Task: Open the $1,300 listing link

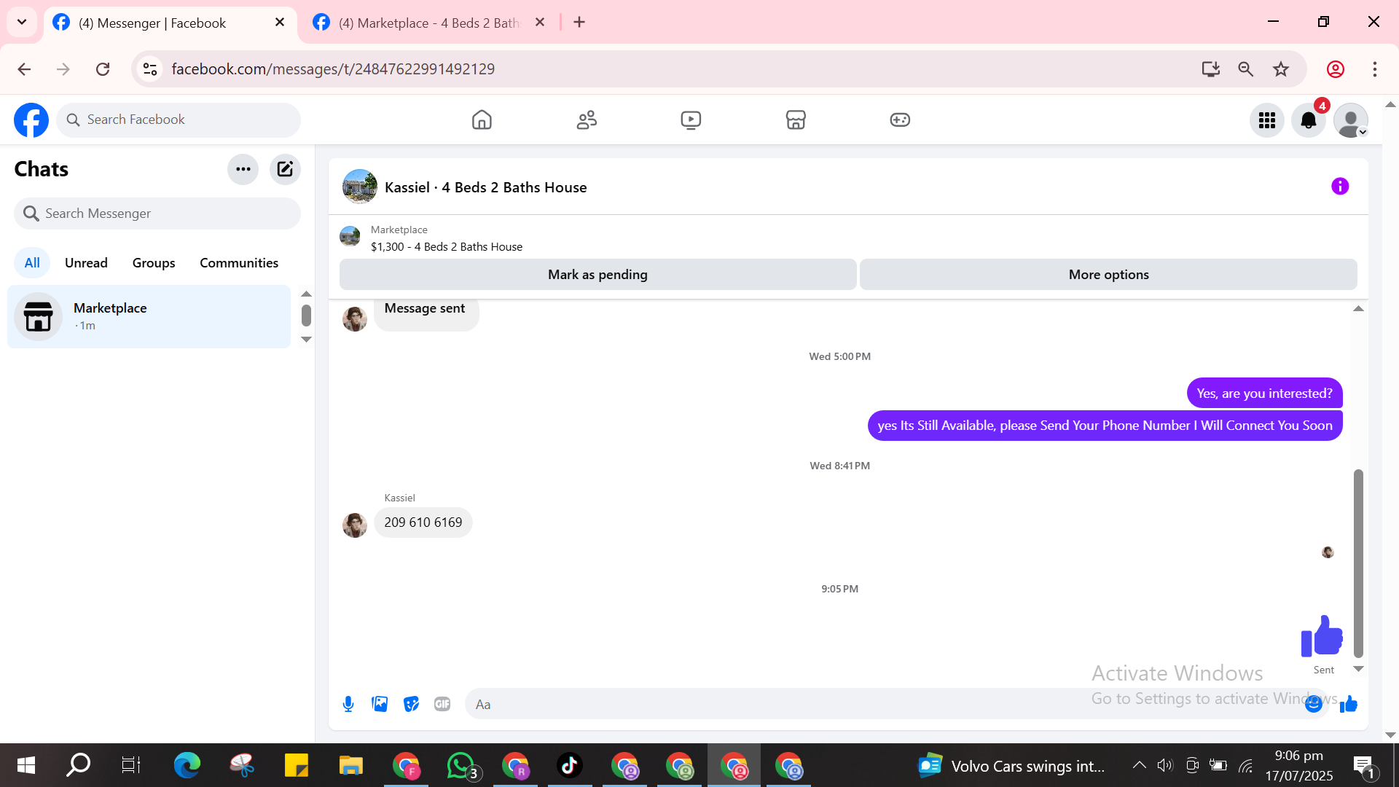Action: click(x=447, y=247)
